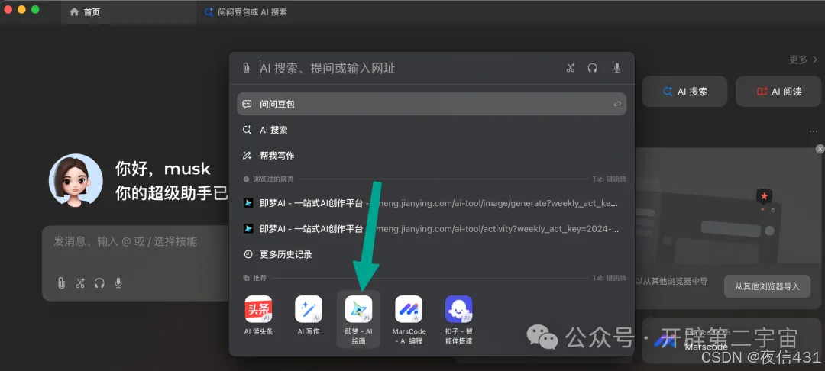Click the 帮我写作 pen icon
This screenshot has height=371, width=825.
[x=247, y=156]
